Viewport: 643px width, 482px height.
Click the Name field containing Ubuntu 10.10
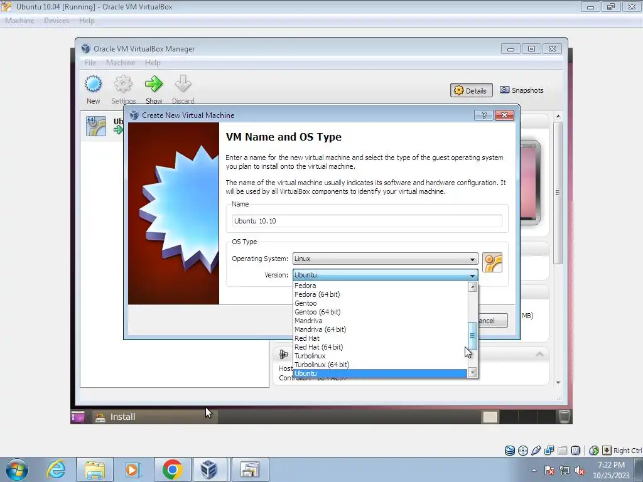click(367, 221)
